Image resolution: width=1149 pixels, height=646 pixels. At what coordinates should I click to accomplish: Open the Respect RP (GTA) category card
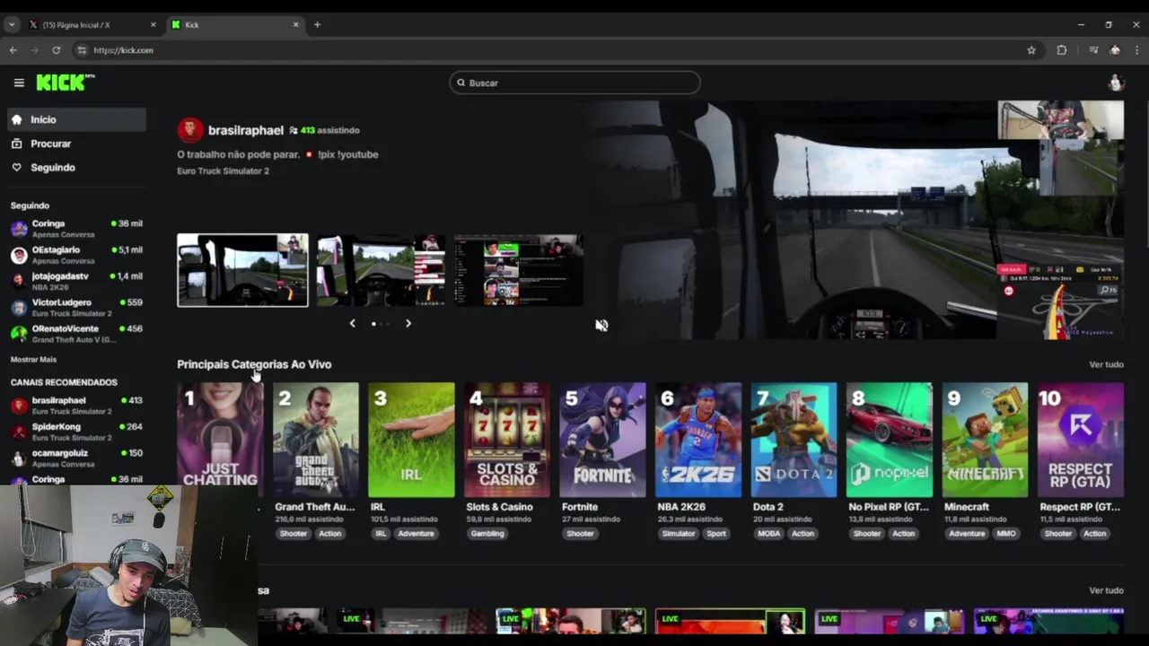[x=1080, y=440]
